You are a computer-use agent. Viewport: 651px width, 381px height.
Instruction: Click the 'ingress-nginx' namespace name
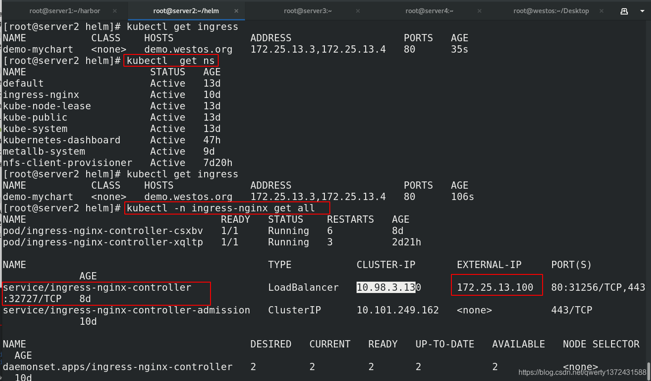[41, 95]
